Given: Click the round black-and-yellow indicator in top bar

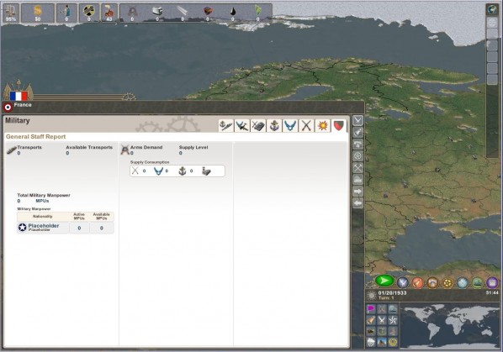Looking at the screenshot, I should pyautogui.click(x=89, y=13).
